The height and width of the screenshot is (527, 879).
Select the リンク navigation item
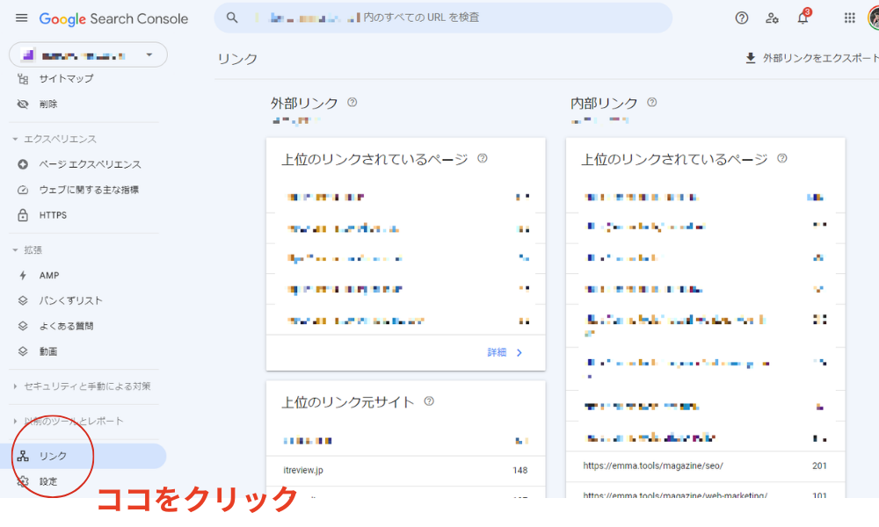[x=53, y=456]
